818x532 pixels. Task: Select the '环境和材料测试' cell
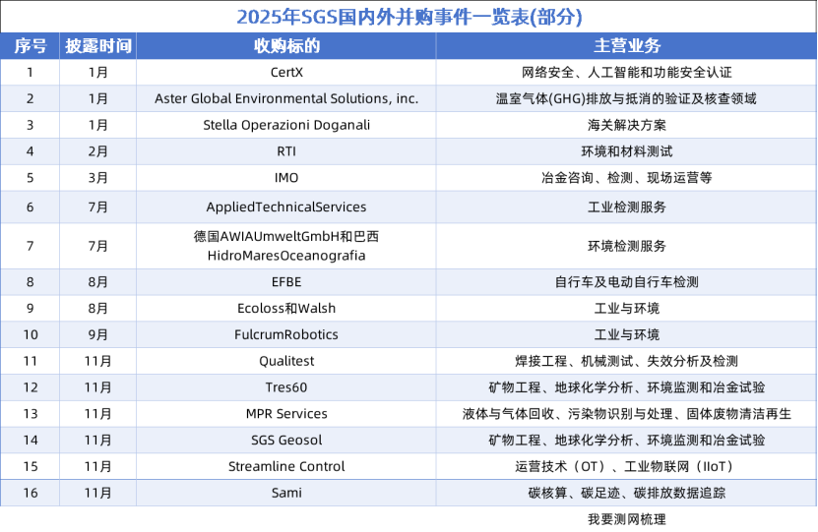click(x=626, y=151)
